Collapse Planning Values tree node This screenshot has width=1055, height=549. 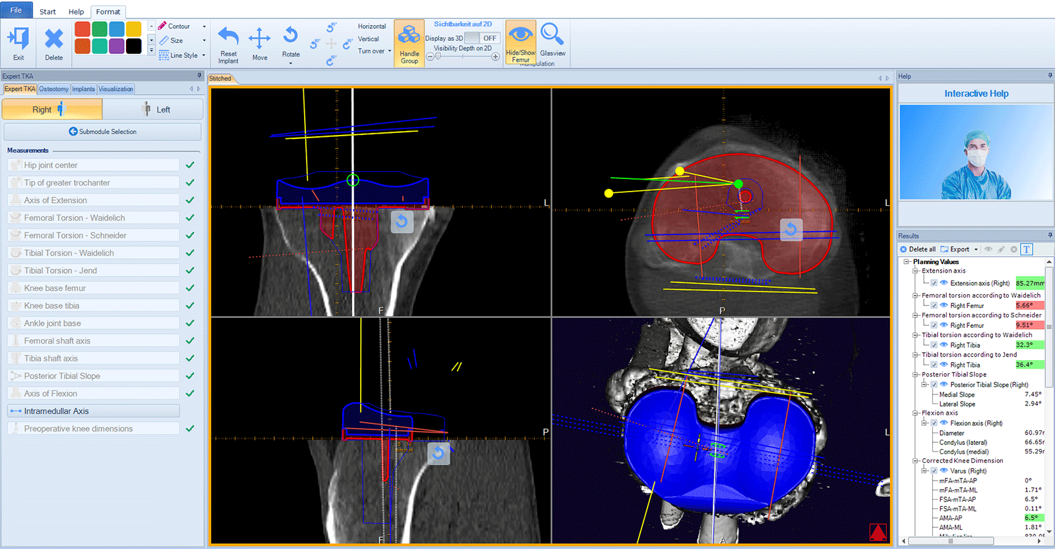[x=907, y=262]
